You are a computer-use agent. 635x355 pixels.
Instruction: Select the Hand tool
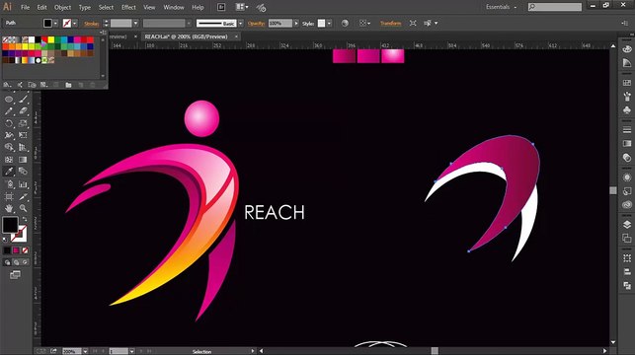tap(9, 209)
